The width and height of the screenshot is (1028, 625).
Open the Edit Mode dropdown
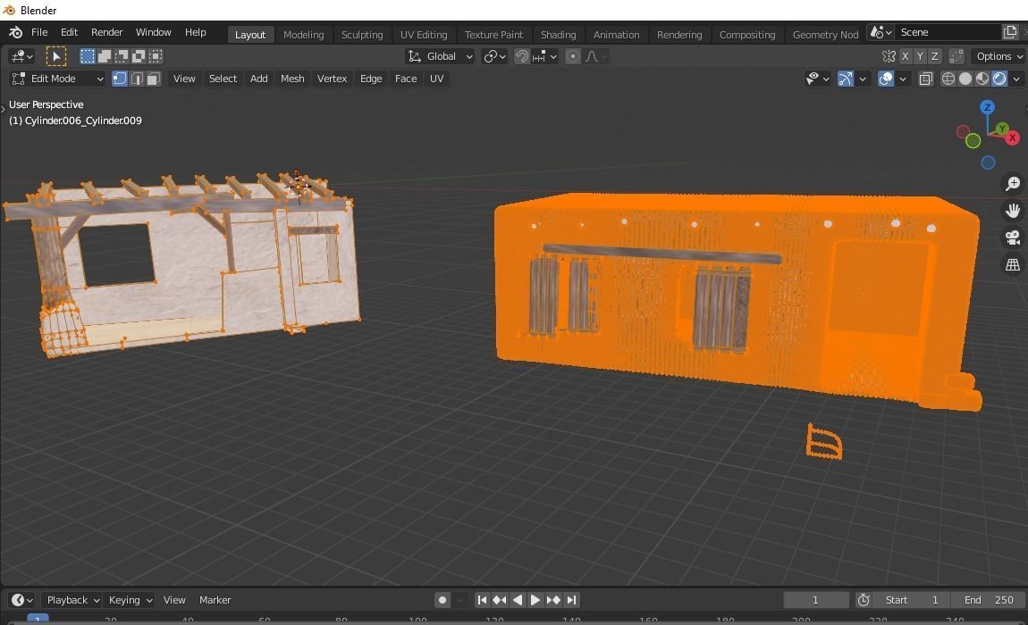coord(58,79)
